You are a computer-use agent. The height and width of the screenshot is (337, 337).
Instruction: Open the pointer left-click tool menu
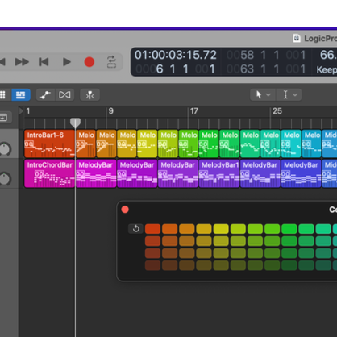(x=263, y=94)
